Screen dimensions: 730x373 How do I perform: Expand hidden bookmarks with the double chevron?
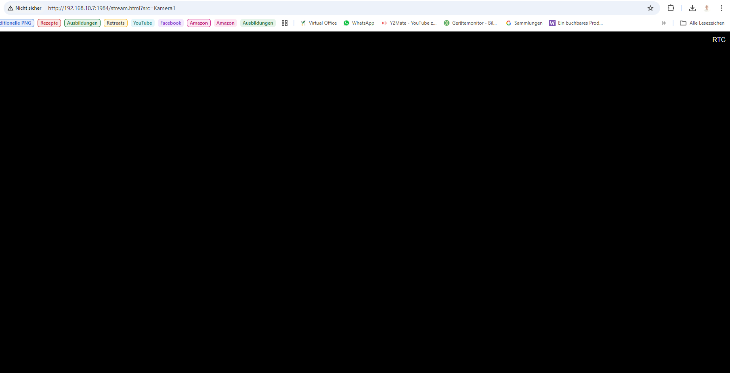coord(663,23)
